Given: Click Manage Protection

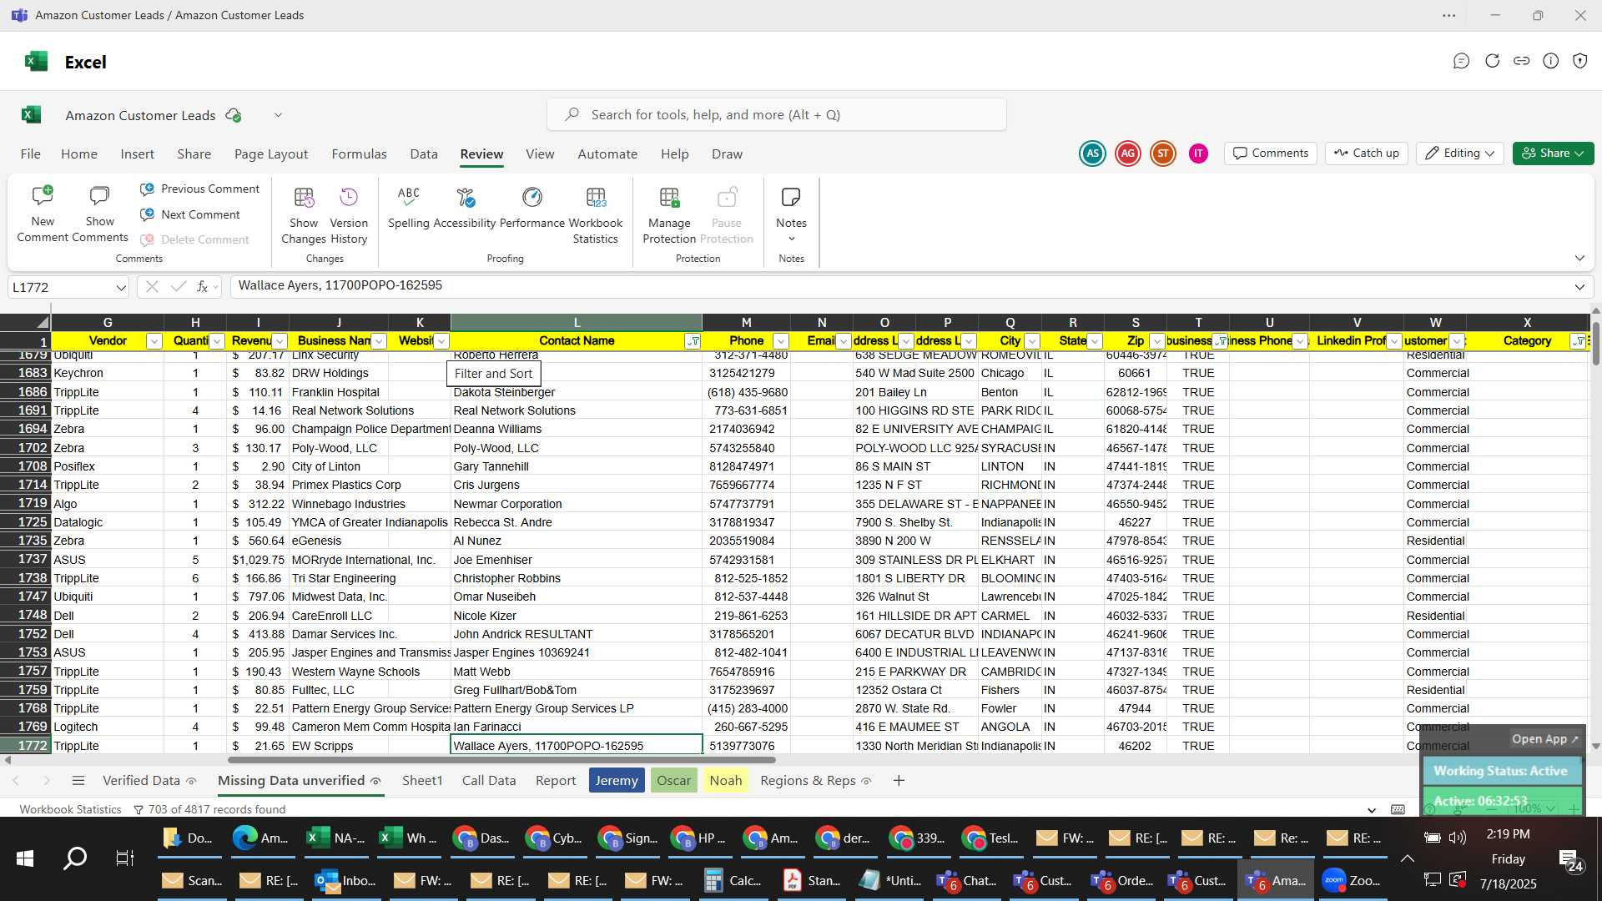Looking at the screenshot, I should [669, 215].
